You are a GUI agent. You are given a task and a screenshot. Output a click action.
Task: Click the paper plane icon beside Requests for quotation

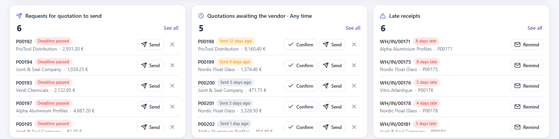pos(19,16)
